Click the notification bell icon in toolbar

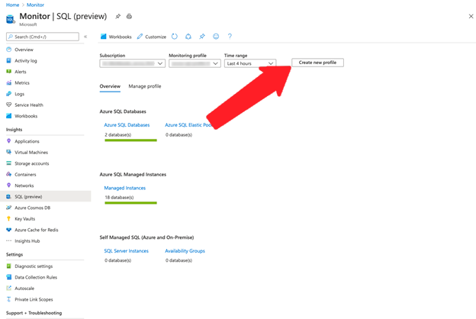click(x=188, y=37)
